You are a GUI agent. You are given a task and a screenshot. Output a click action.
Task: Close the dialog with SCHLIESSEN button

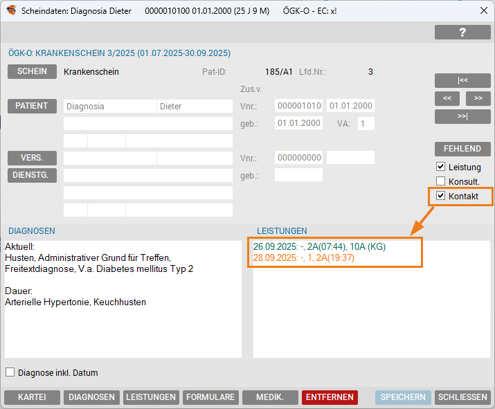(x=462, y=397)
